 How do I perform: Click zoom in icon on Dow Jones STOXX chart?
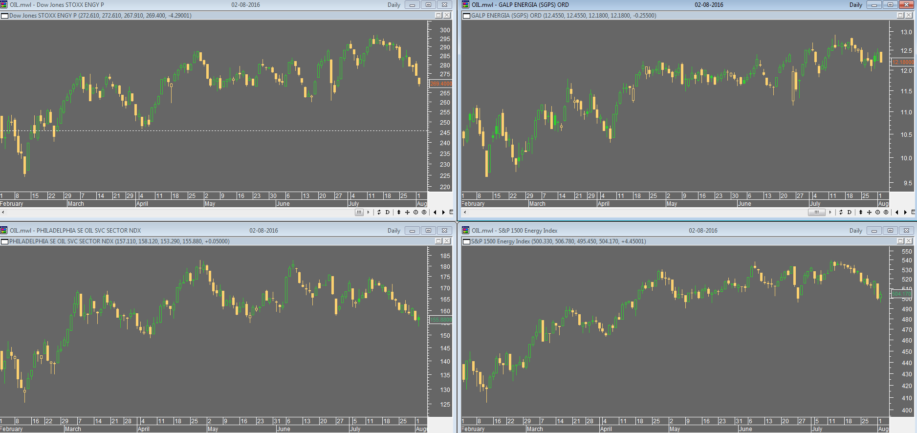click(424, 212)
